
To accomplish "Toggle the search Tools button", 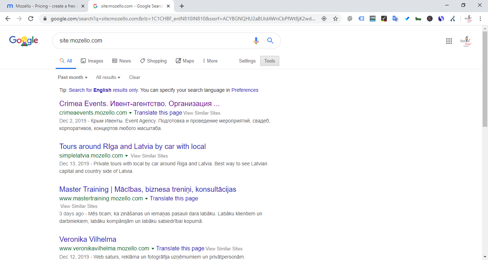I will [270, 61].
